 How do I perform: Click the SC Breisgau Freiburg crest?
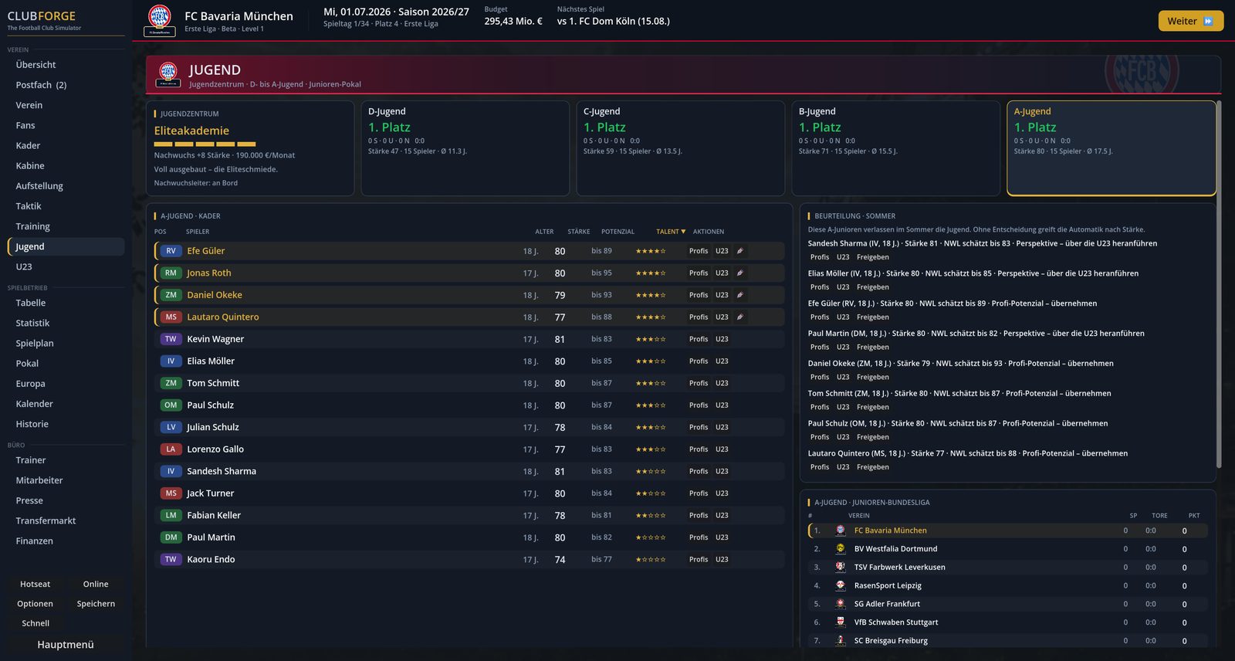(841, 640)
